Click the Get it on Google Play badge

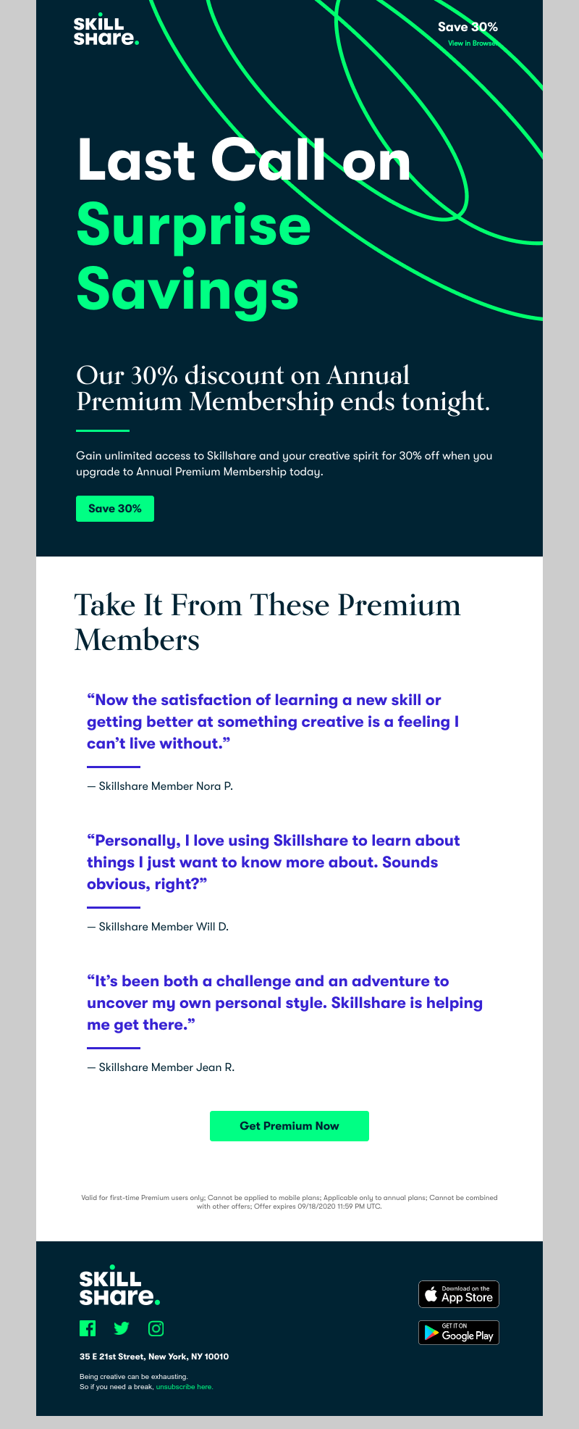click(459, 1333)
